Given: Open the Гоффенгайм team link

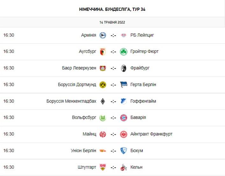Looking at the screenshot, I should pos(143,101).
